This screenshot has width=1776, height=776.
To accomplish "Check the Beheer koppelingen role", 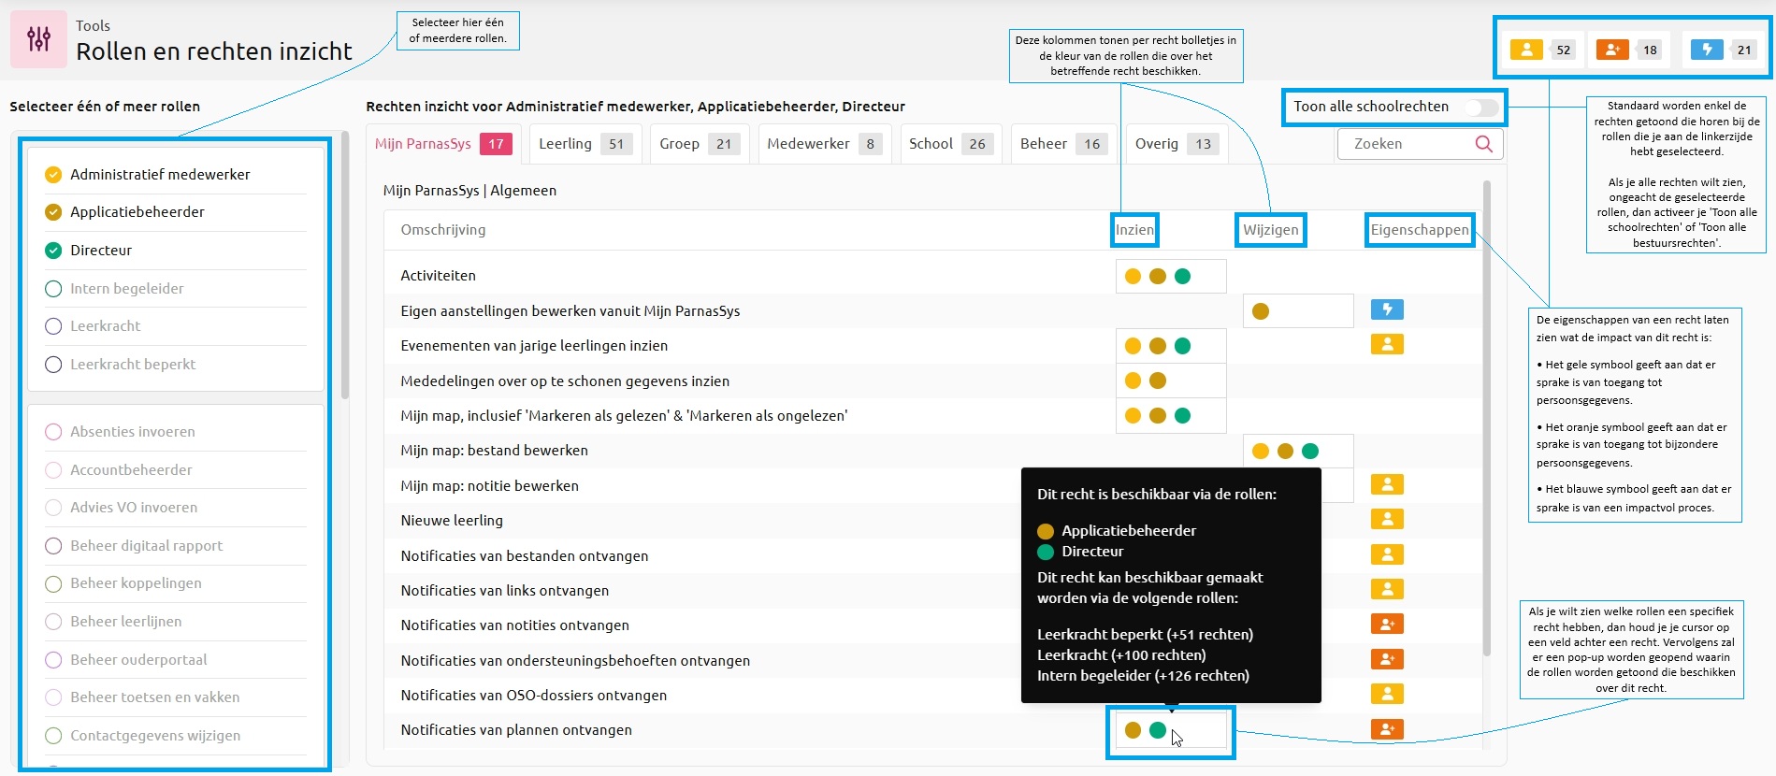I will (53, 583).
